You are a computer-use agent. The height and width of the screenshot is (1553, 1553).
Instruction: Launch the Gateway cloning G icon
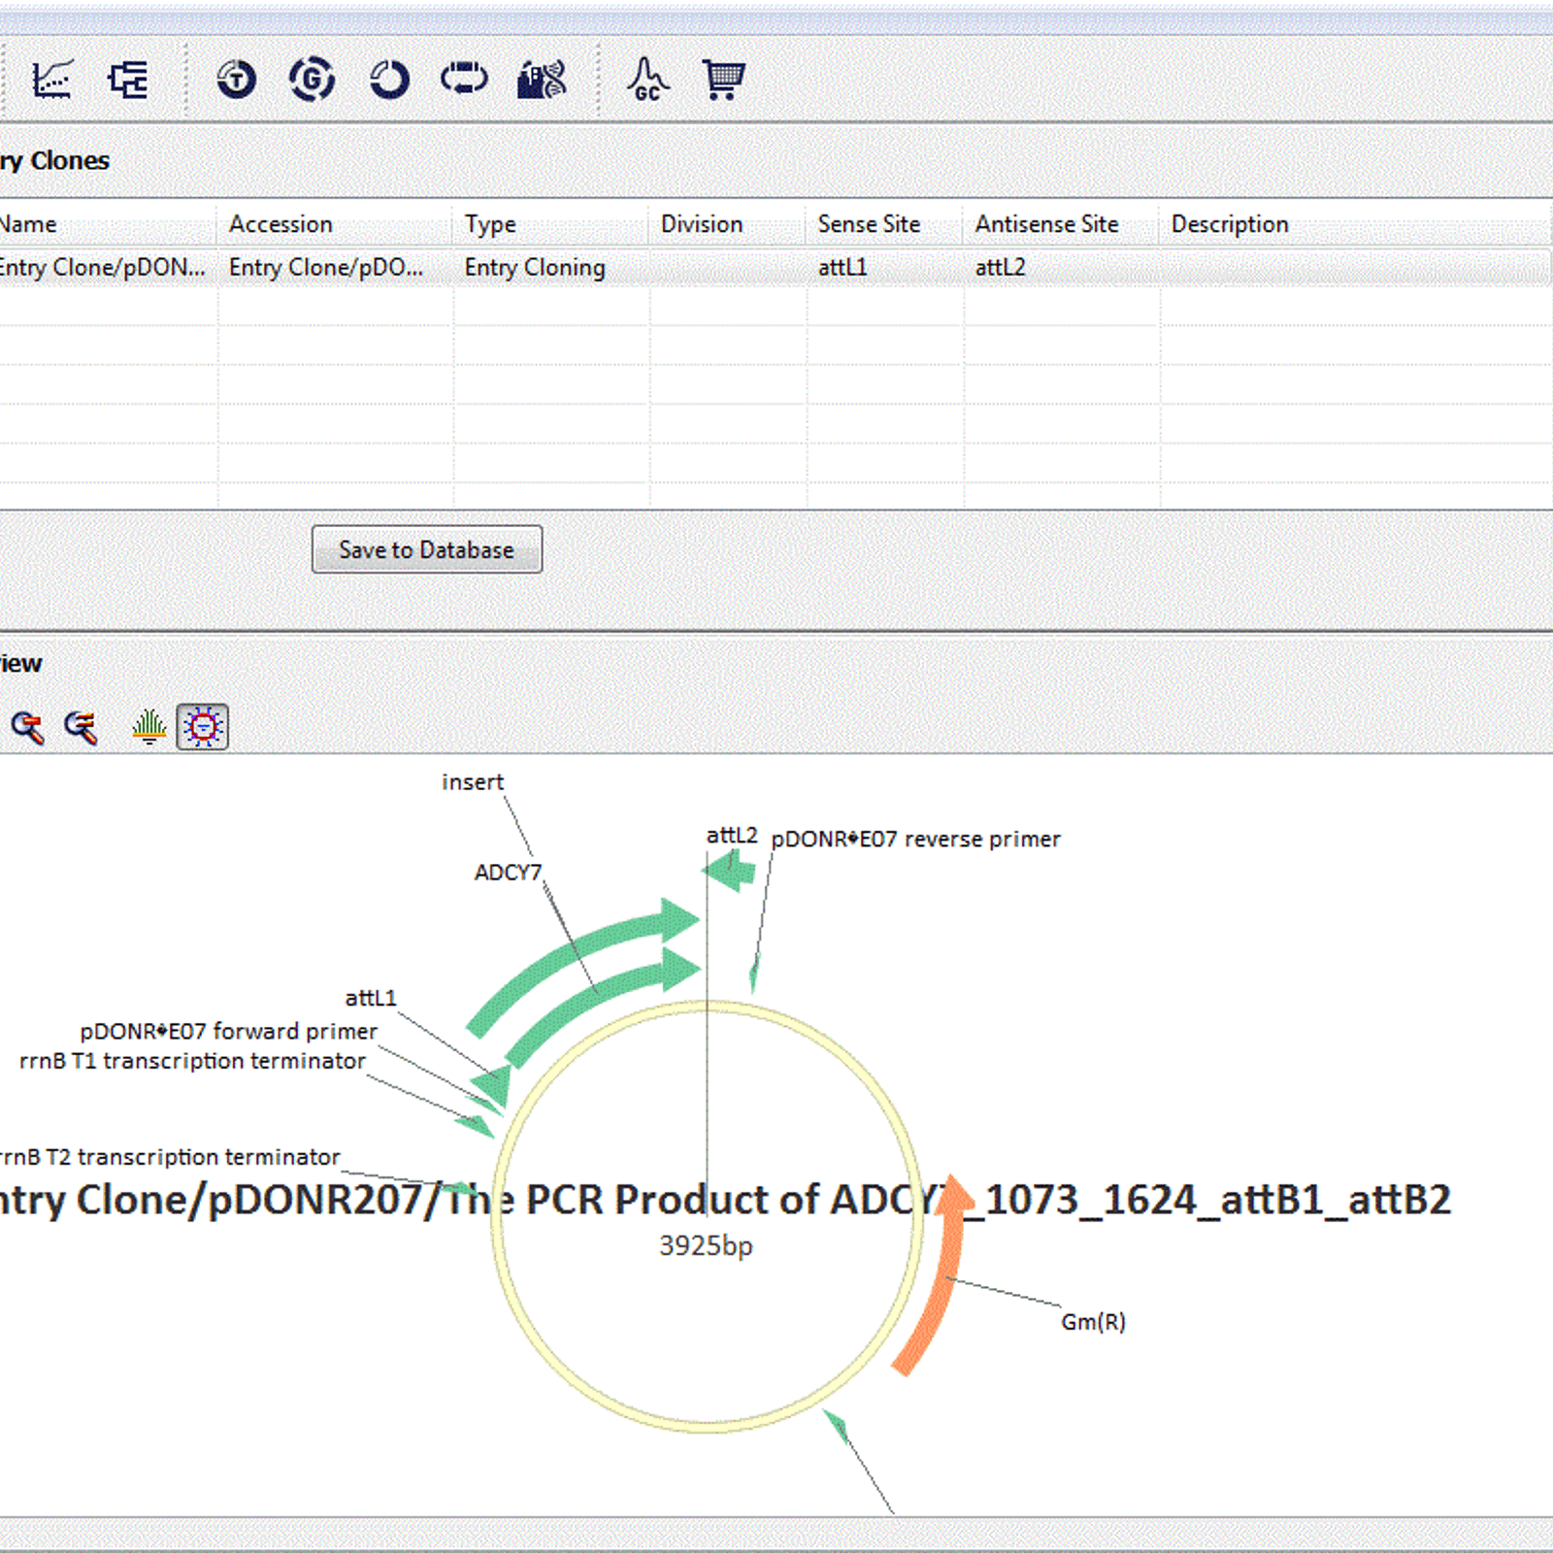click(x=313, y=80)
